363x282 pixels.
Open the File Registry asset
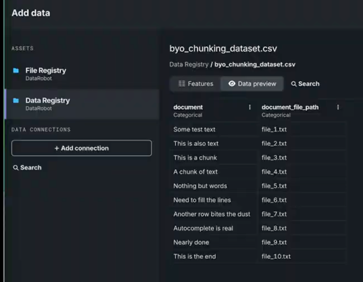point(46,71)
